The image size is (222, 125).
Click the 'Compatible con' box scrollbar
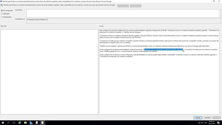click(220, 21)
